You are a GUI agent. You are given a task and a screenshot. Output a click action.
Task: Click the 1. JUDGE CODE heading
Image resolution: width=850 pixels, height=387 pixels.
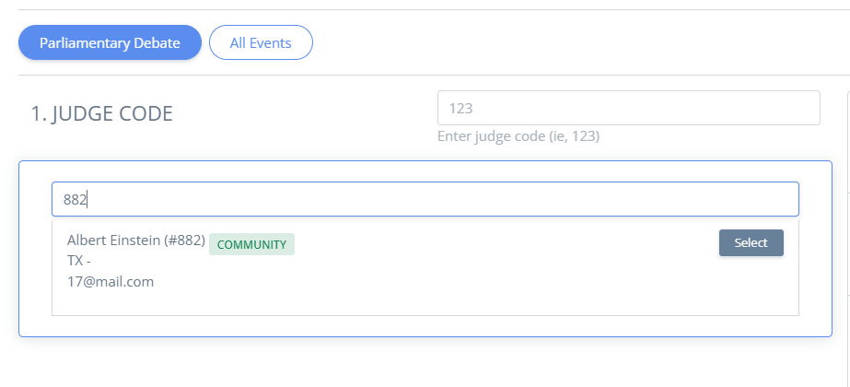(102, 113)
